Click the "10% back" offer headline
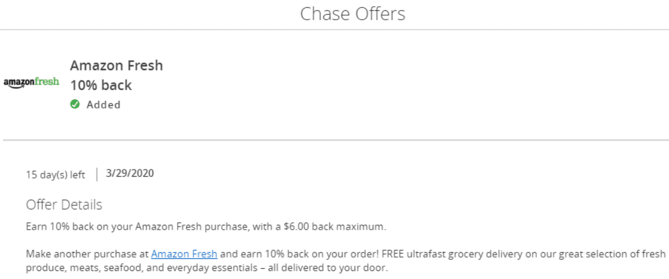 (101, 85)
